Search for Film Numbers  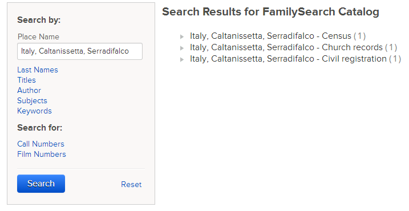pos(42,154)
